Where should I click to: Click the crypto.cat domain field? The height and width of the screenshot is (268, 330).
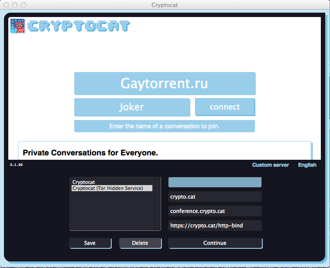[x=215, y=197]
